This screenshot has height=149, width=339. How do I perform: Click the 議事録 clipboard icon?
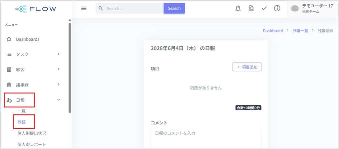pyautogui.click(x=9, y=85)
